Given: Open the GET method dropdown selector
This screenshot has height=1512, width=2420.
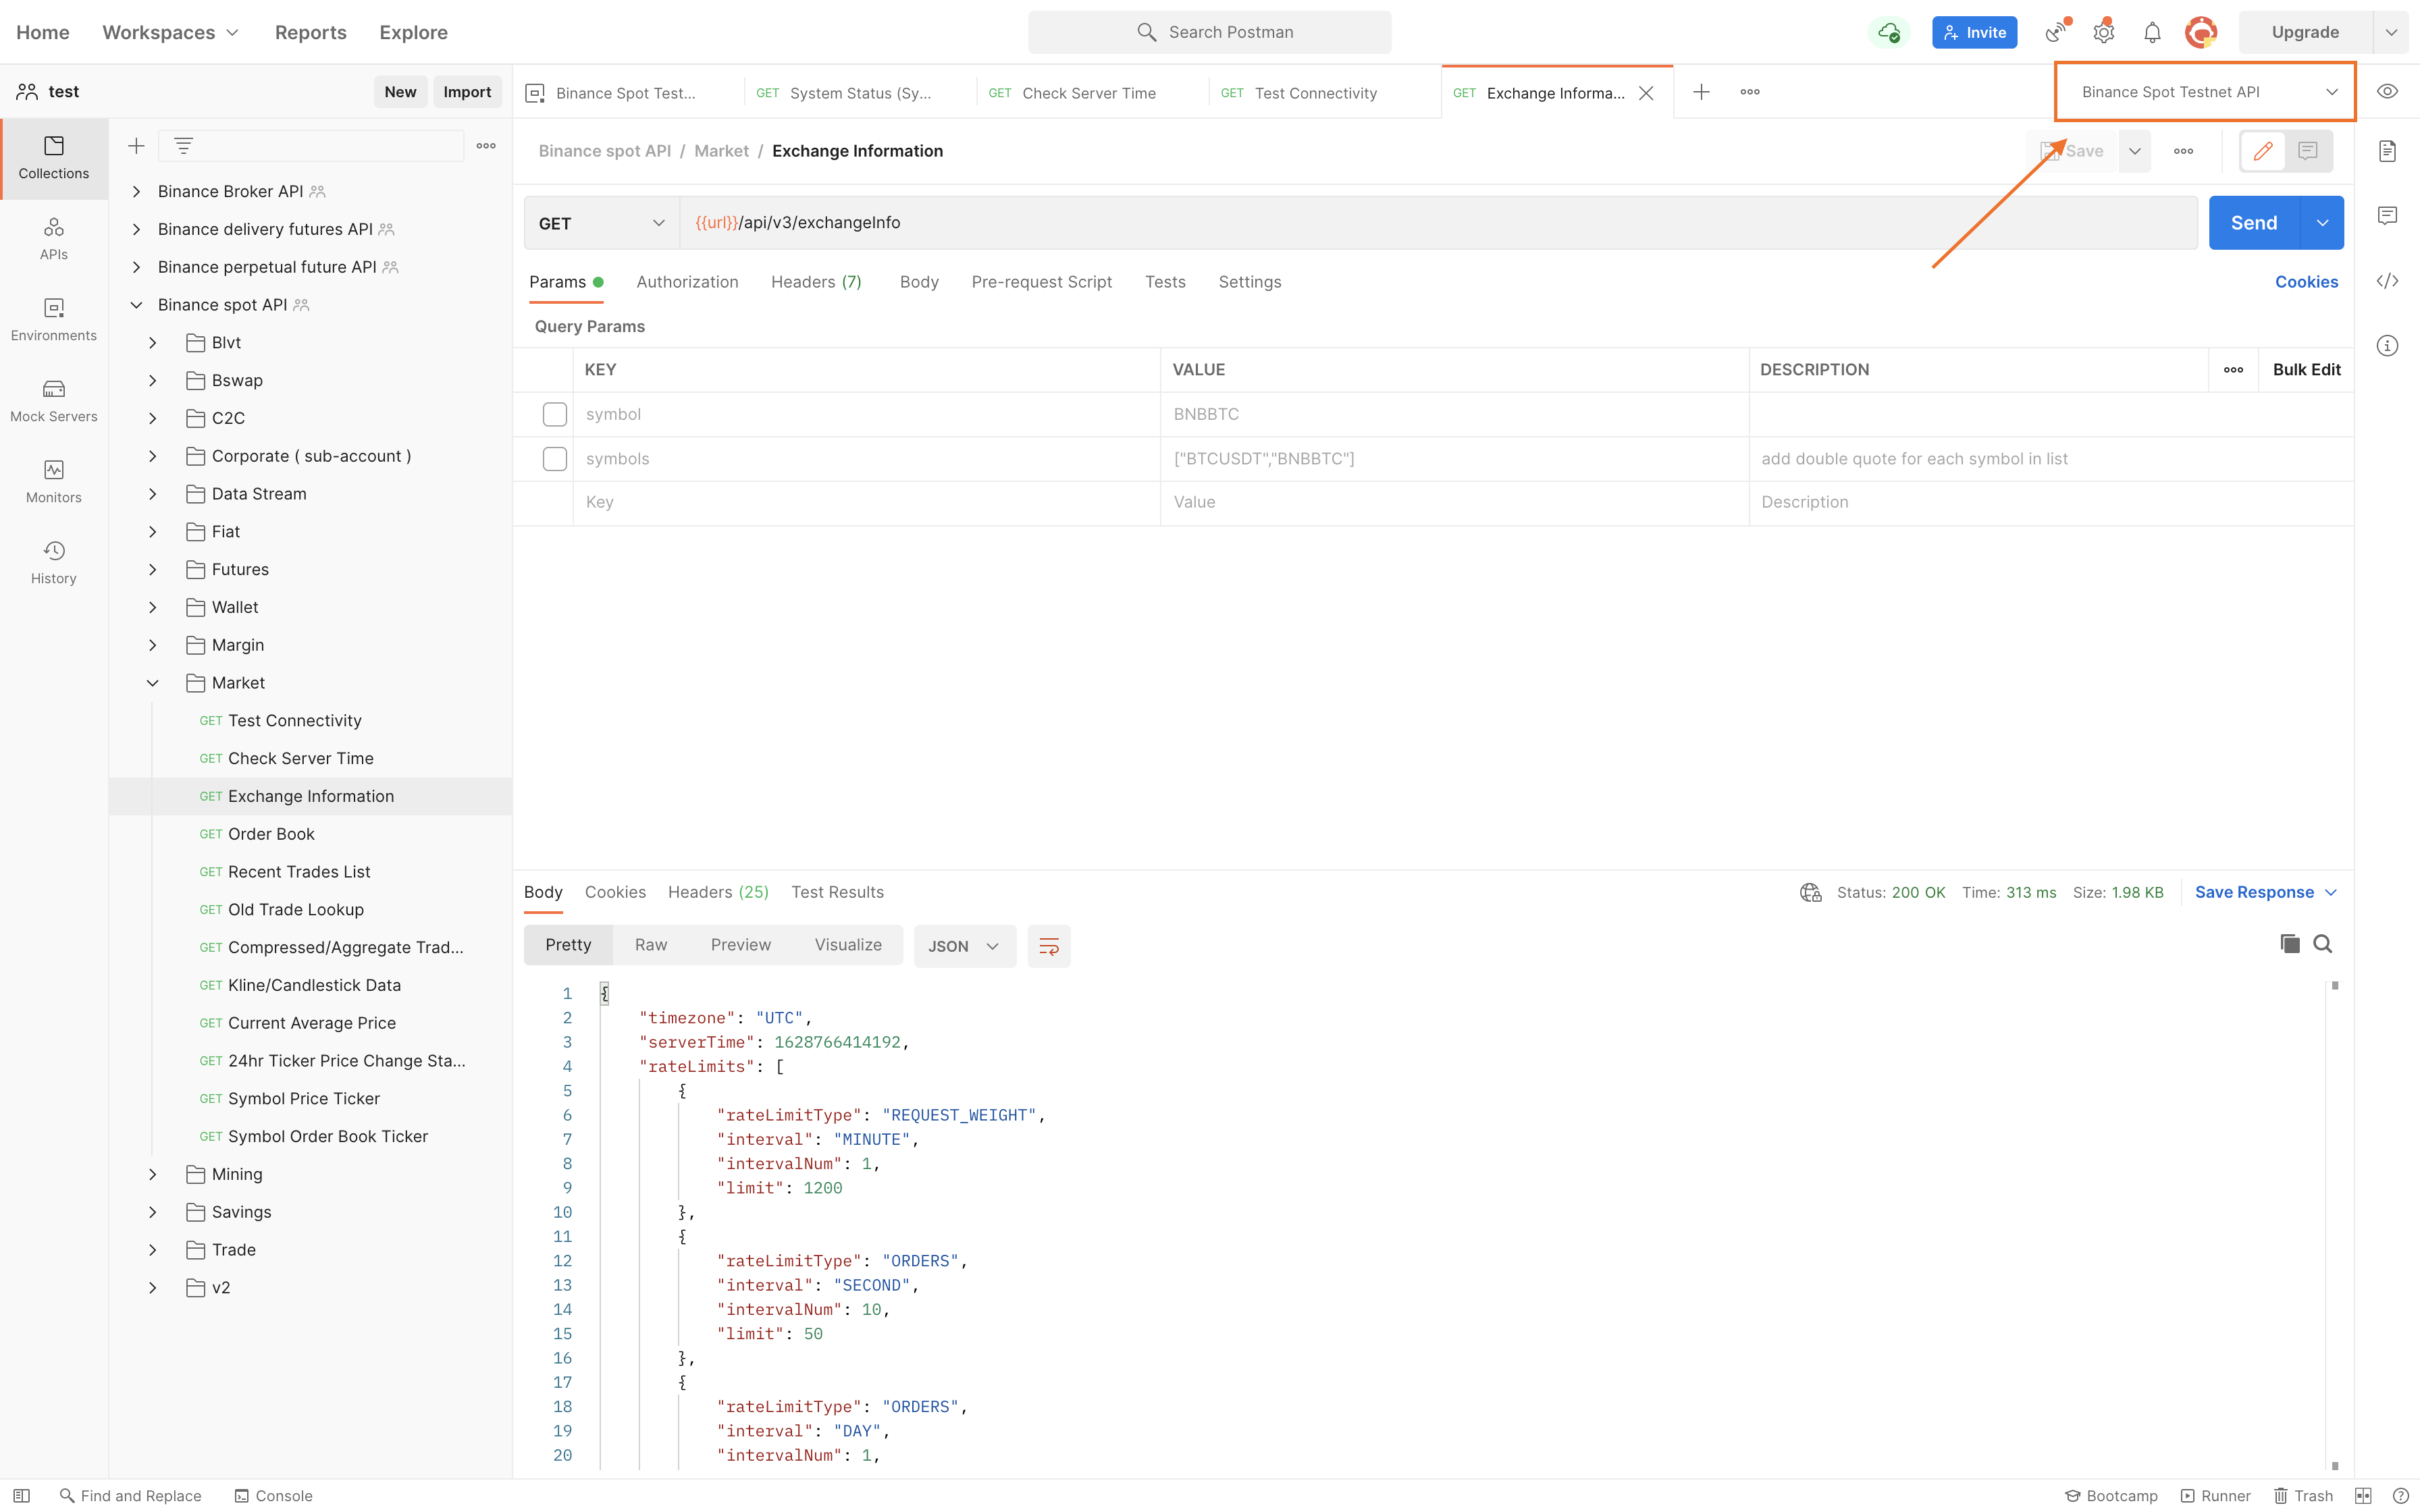Looking at the screenshot, I should click(600, 223).
